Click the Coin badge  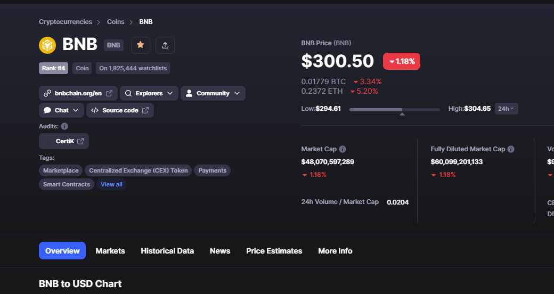coord(82,68)
